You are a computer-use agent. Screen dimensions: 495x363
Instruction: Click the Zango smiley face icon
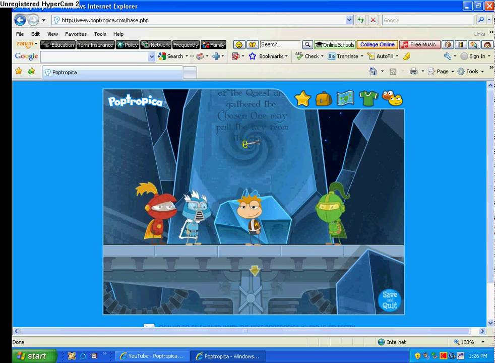[239, 45]
